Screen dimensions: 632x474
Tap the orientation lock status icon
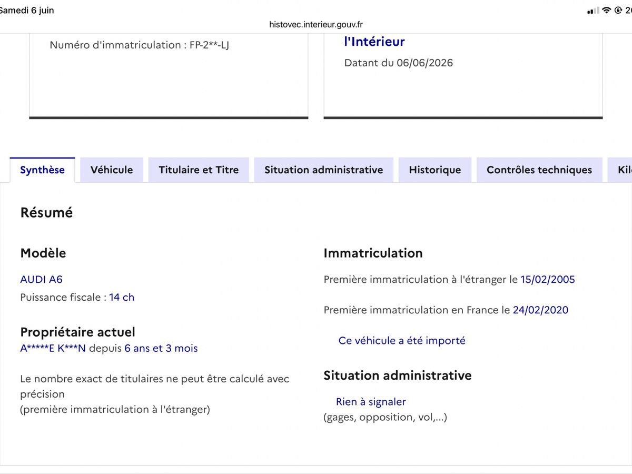click(618, 11)
